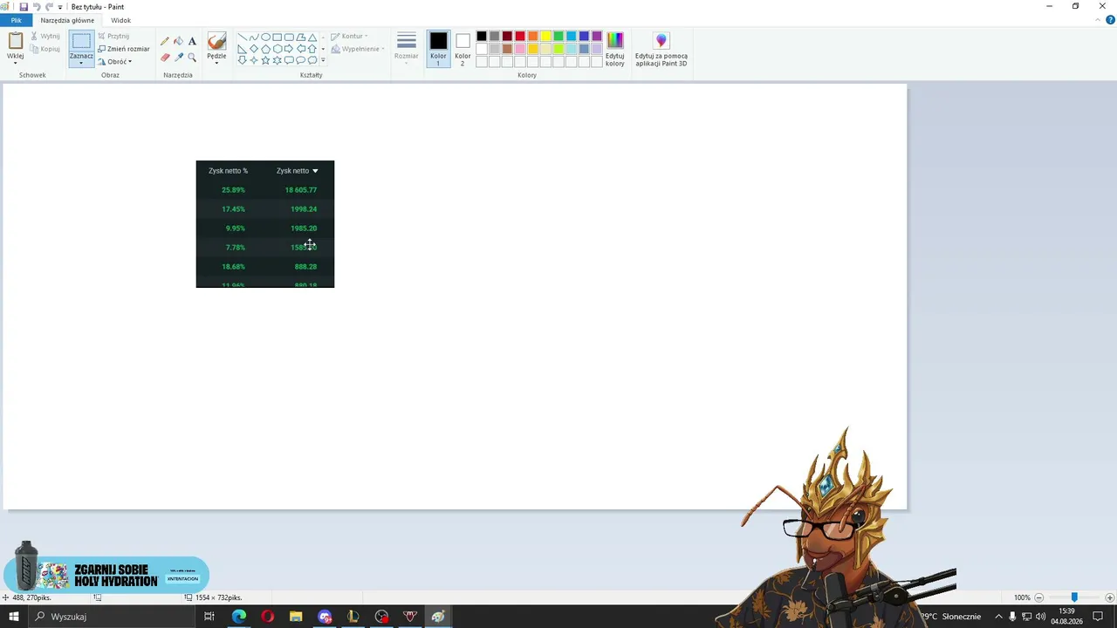Click the Wytnij cut button

point(45,37)
